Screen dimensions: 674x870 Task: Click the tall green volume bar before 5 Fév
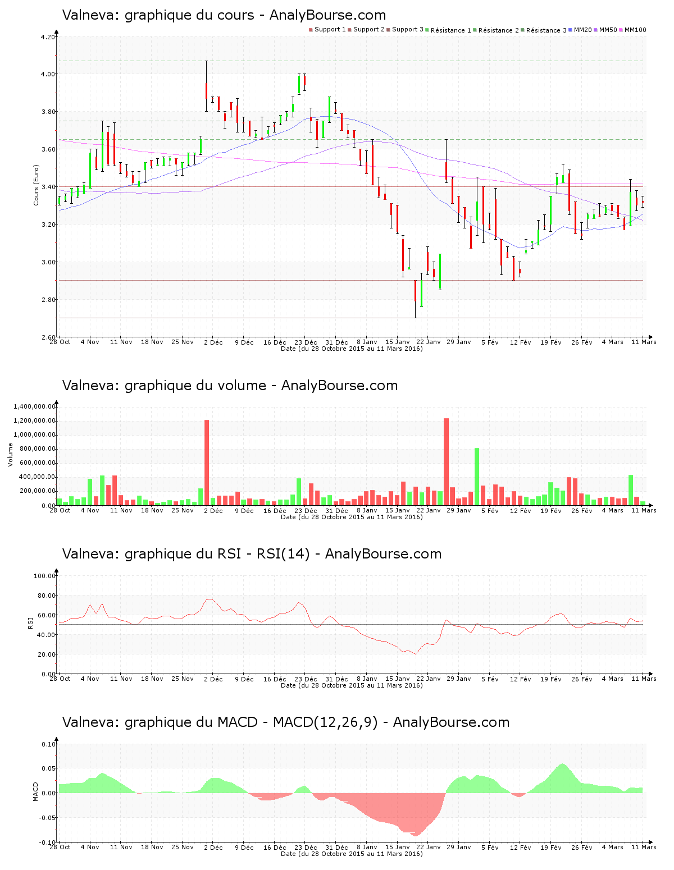[477, 477]
